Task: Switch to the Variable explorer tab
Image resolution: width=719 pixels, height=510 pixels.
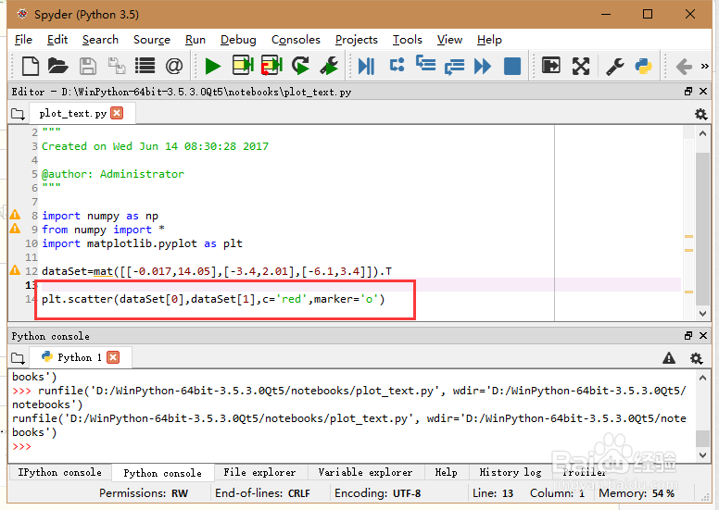Action: click(x=365, y=472)
